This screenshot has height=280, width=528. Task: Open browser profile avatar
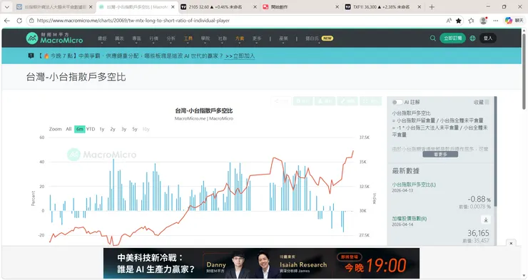(x=484, y=21)
